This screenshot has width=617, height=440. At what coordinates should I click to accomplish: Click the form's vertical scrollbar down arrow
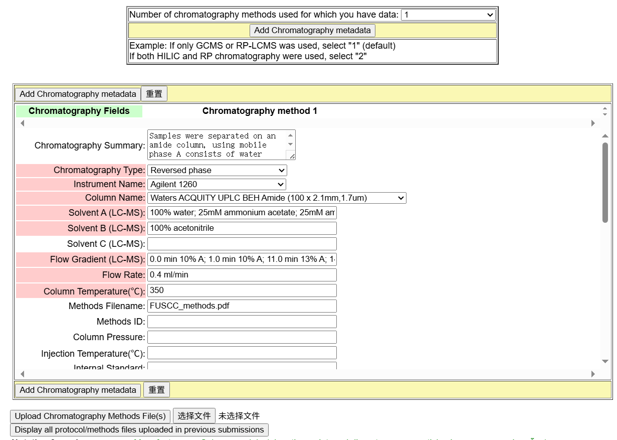point(605,361)
